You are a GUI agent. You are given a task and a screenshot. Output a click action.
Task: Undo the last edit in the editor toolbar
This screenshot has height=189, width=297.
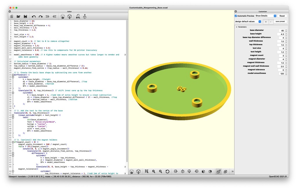(34, 17)
